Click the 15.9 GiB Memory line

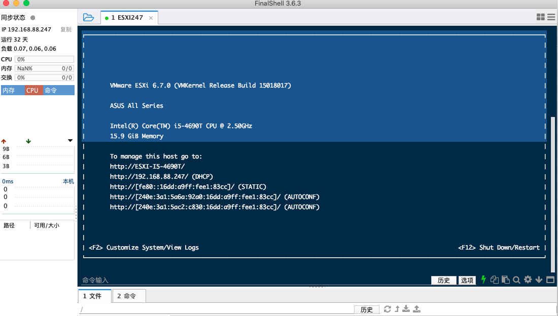coord(136,136)
